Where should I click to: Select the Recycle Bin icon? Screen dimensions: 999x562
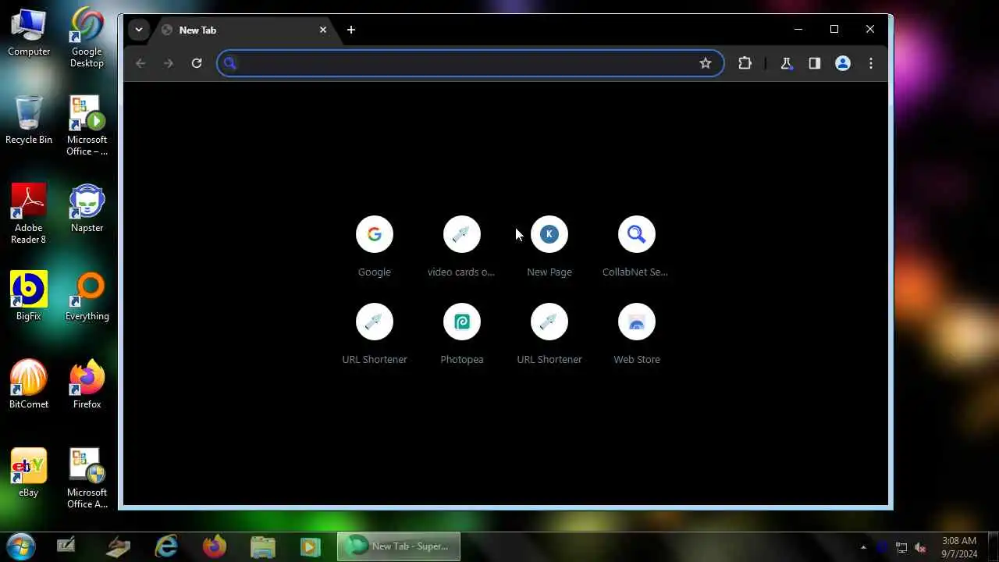pyautogui.click(x=29, y=120)
